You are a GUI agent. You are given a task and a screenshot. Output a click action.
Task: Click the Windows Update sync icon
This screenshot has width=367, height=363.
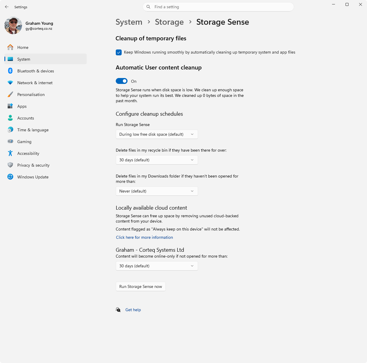click(x=10, y=177)
